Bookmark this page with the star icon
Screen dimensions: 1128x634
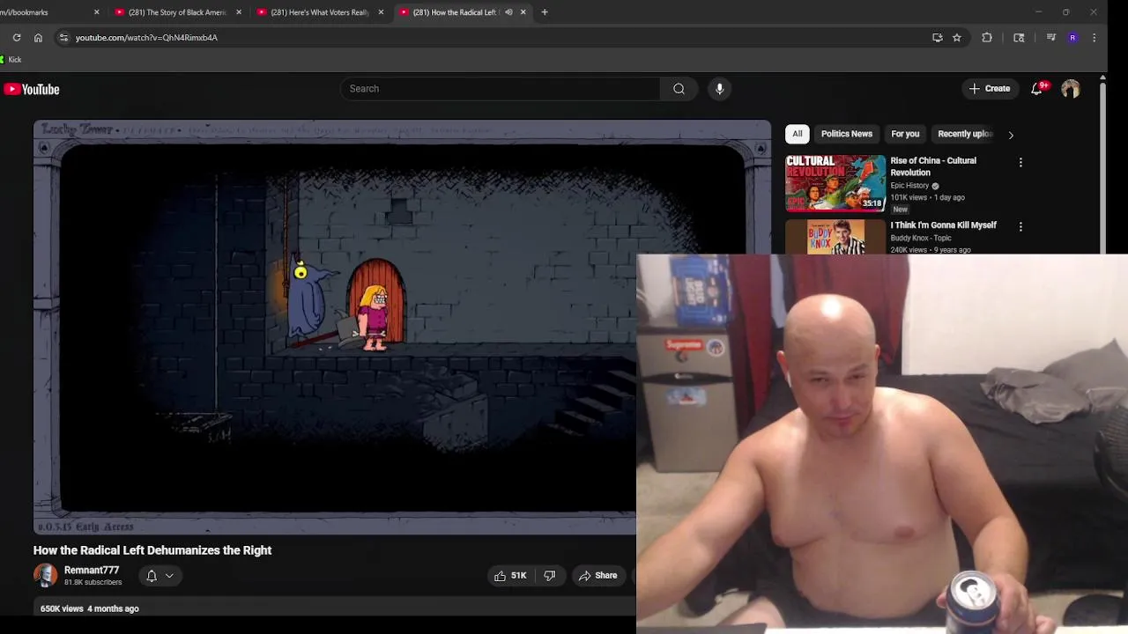(x=957, y=38)
